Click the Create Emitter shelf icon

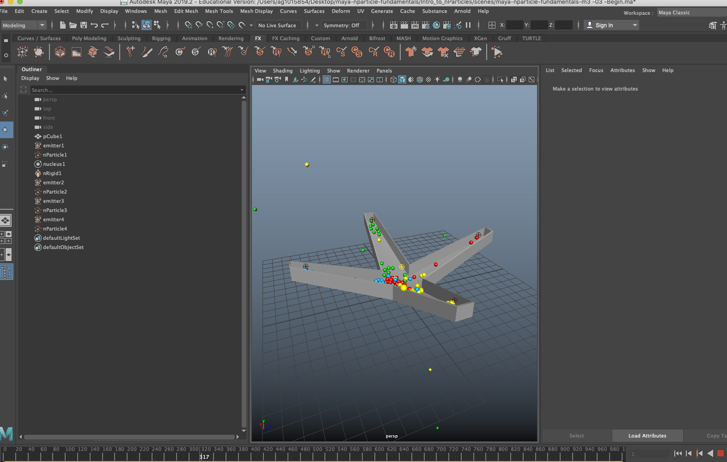pyautogui.click(x=22, y=52)
